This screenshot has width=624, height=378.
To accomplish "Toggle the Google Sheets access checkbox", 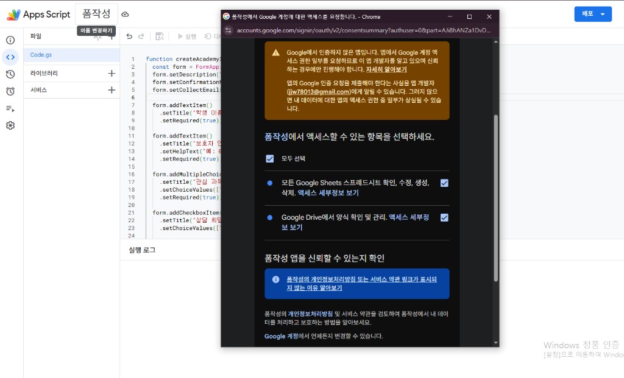I will click(444, 183).
